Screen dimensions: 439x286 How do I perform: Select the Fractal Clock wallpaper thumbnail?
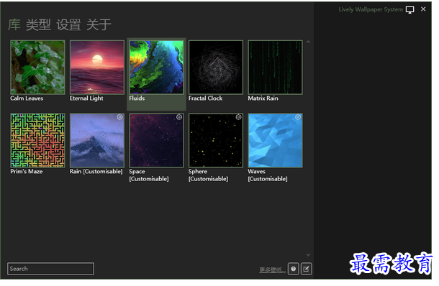216,67
